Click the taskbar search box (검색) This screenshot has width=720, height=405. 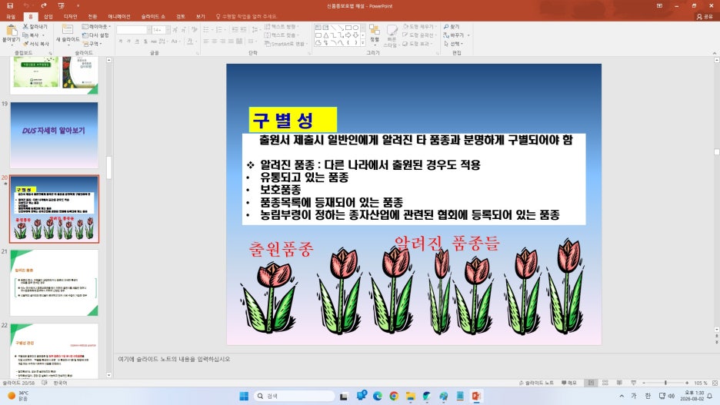[x=295, y=396]
